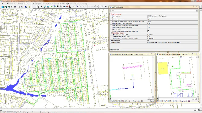The height and width of the screenshot is (113, 202).
Task: Open the first toolbar tab above the house icon row
Action: click(x=35, y=4)
